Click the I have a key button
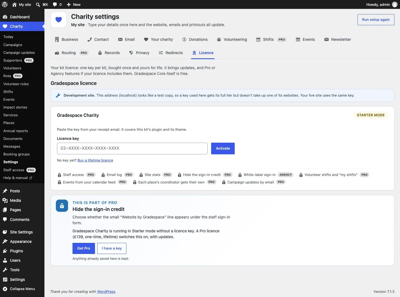 point(112,248)
